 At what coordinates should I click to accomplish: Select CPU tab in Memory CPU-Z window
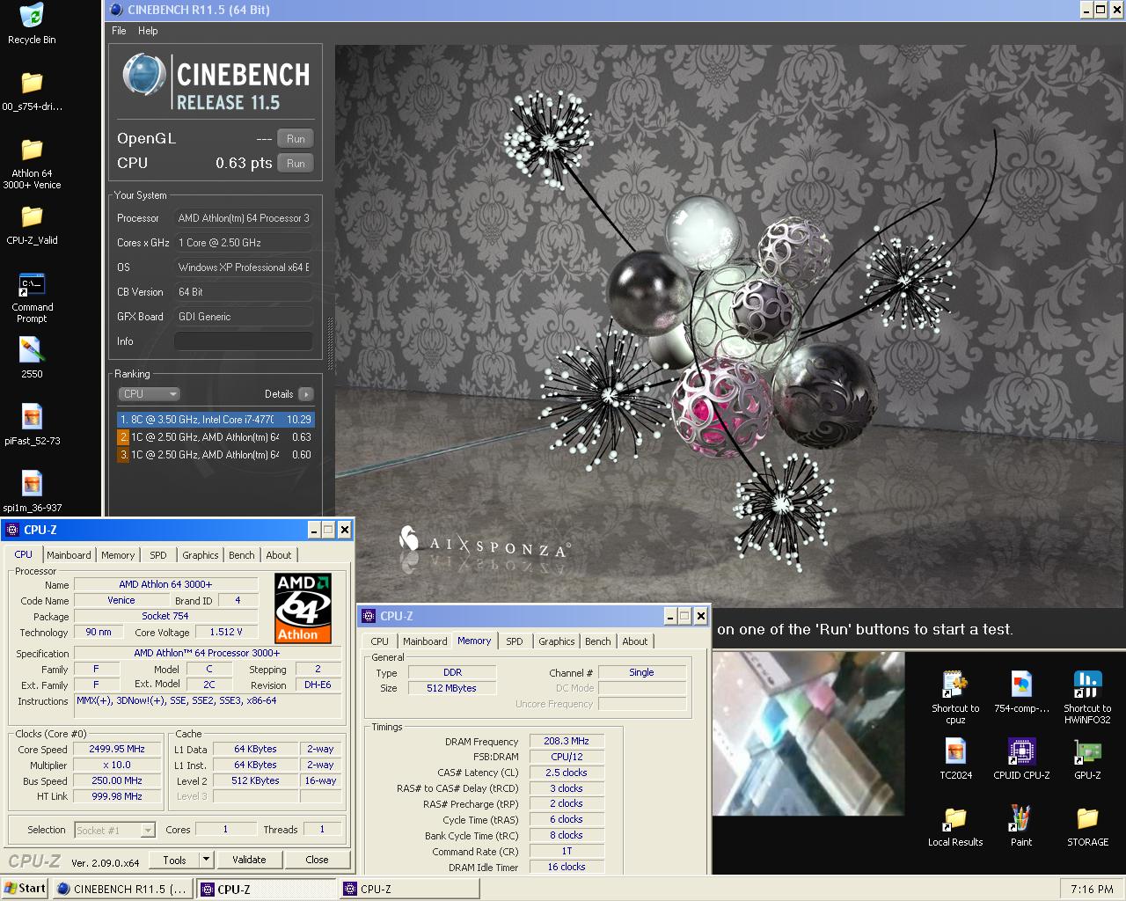(380, 641)
